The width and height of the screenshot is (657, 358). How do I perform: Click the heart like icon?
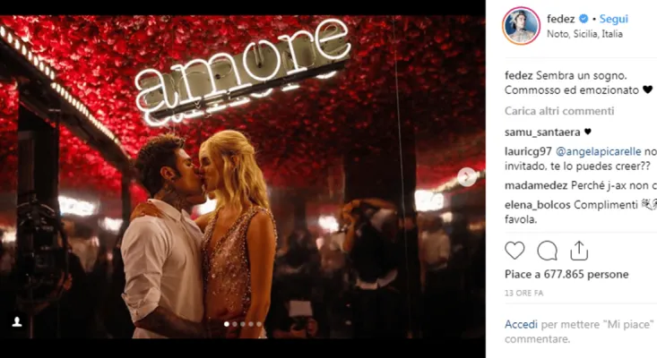(x=514, y=251)
